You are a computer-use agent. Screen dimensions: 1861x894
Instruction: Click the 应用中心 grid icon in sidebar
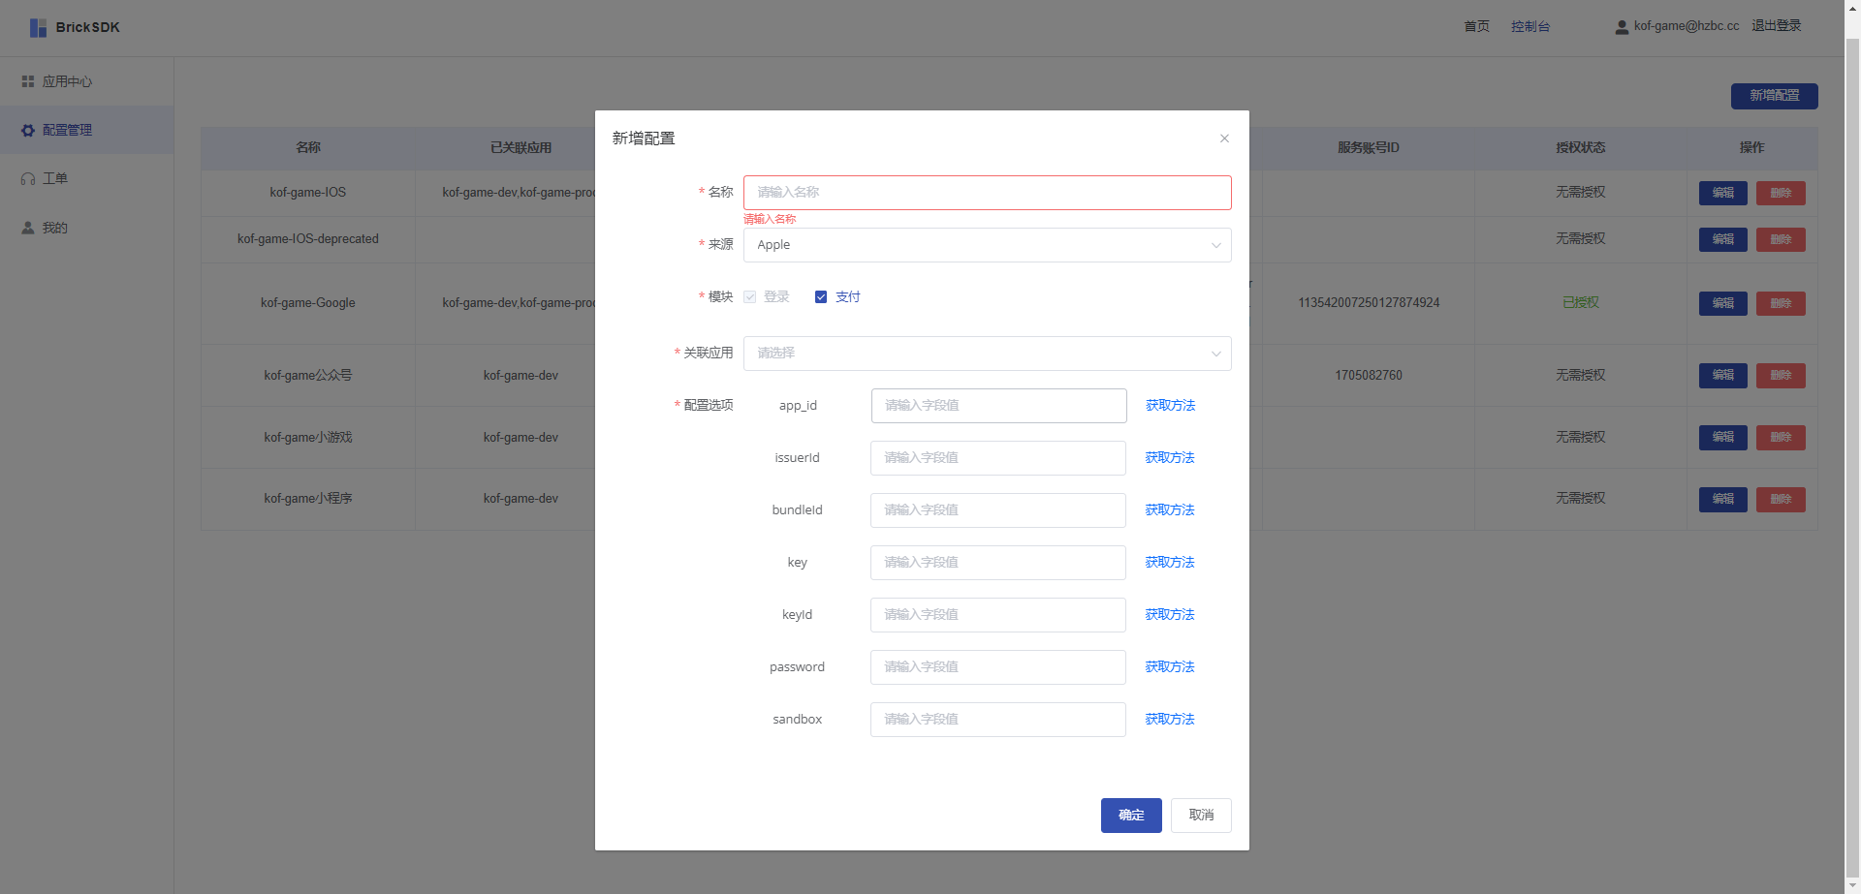[28, 82]
